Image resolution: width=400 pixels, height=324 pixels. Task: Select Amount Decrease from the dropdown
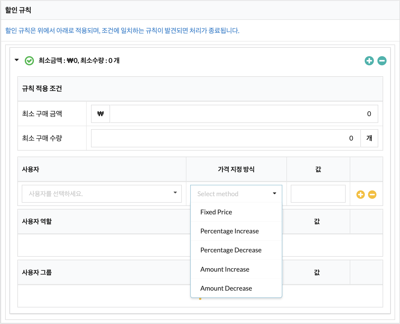coord(226,288)
